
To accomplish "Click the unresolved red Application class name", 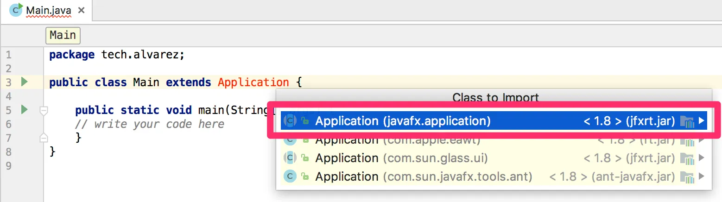I will [253, 83].
